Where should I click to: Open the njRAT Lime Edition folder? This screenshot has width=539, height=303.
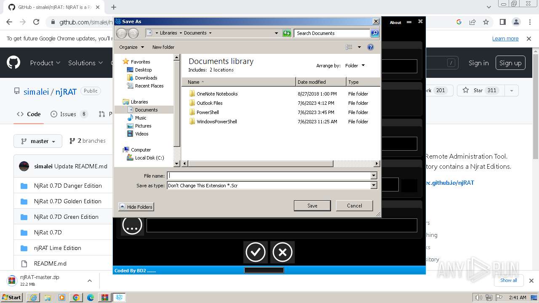[57, 248]
